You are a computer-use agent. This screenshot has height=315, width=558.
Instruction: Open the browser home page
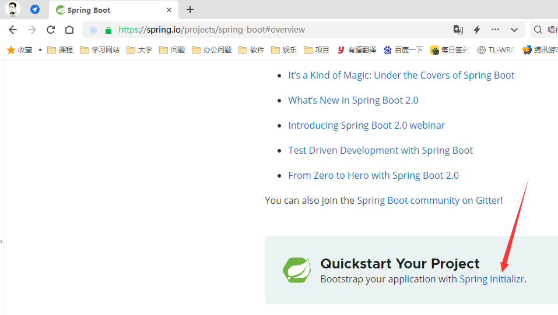69,30
